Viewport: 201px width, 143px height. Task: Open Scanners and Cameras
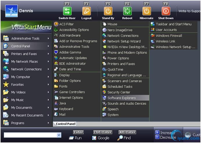click(125, 81)
